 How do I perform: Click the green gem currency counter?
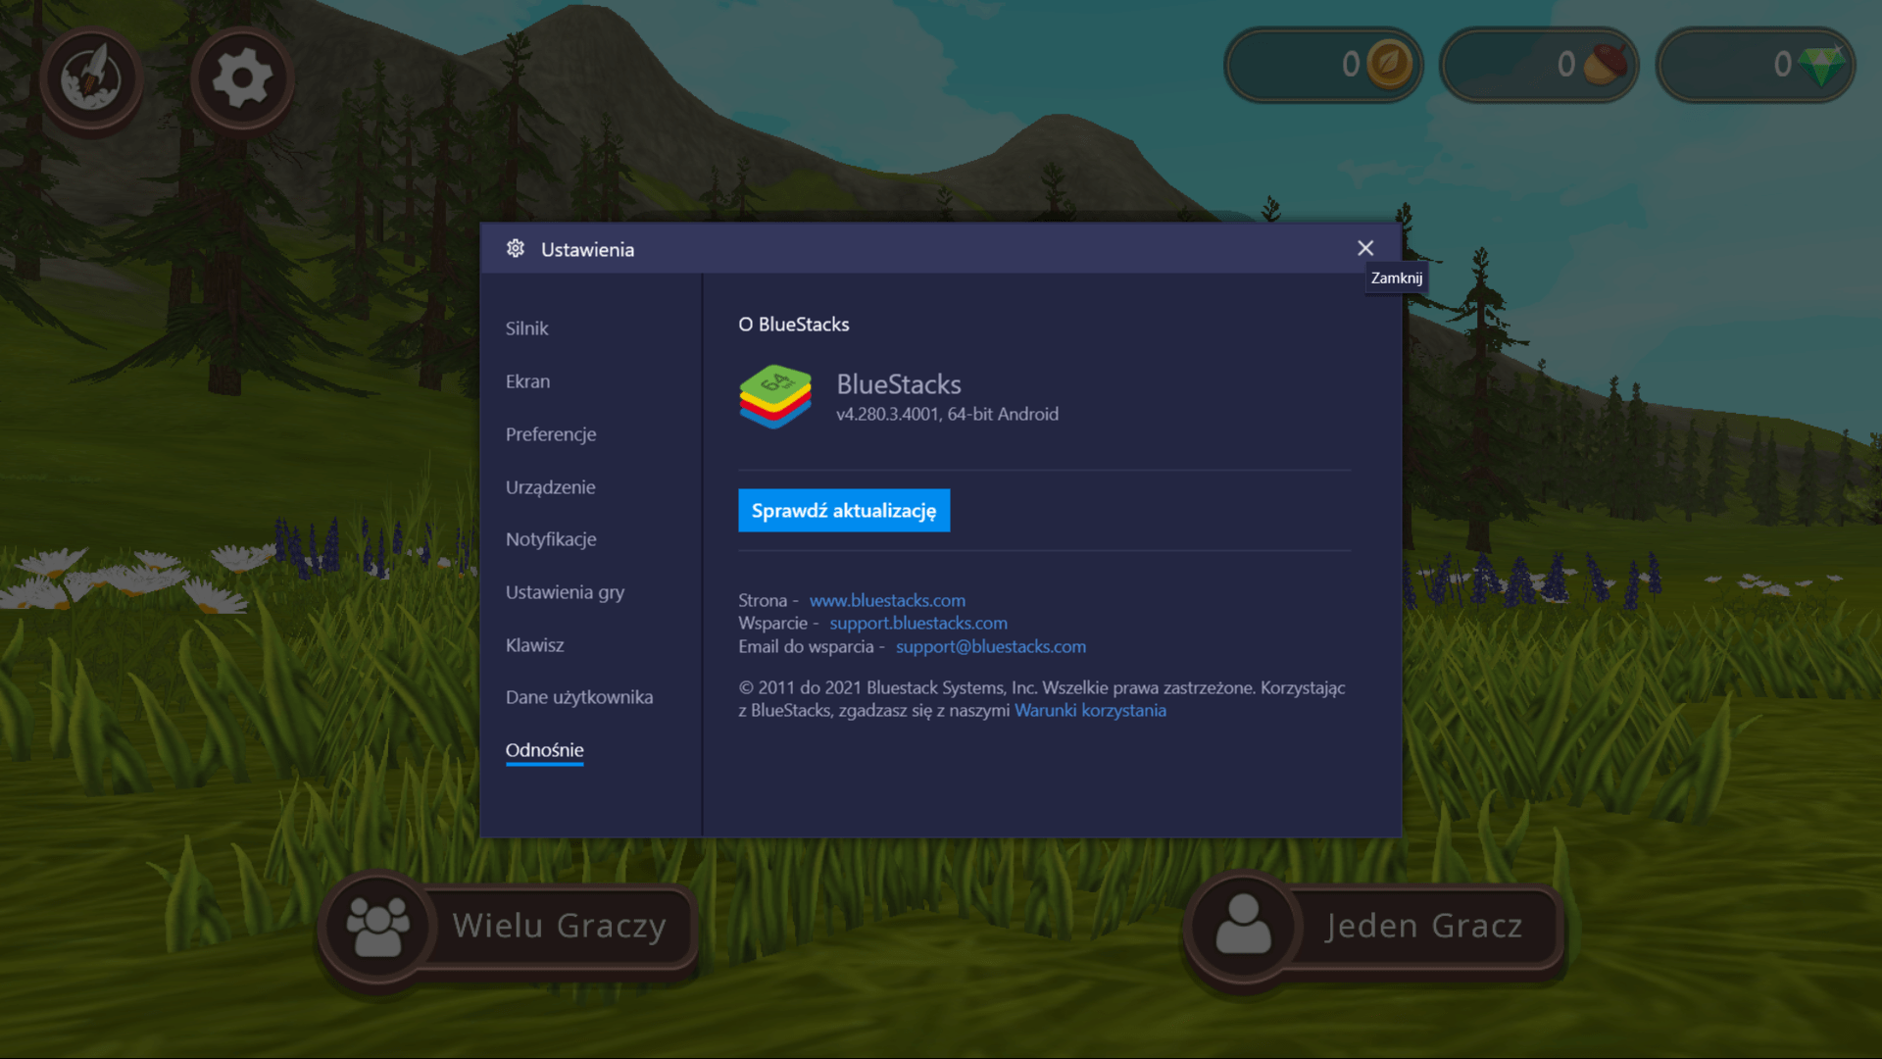[x=1755, y=65]
